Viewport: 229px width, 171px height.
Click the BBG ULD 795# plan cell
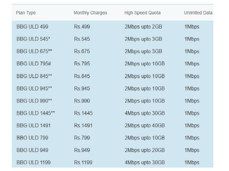(x=34, y=64)
